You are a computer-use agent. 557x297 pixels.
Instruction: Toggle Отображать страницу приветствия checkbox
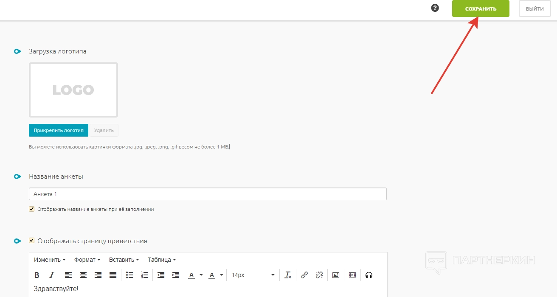click(31, 241)
